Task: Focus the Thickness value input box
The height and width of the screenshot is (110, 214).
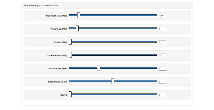Action: pyautogui.click(x=162, y=29)
